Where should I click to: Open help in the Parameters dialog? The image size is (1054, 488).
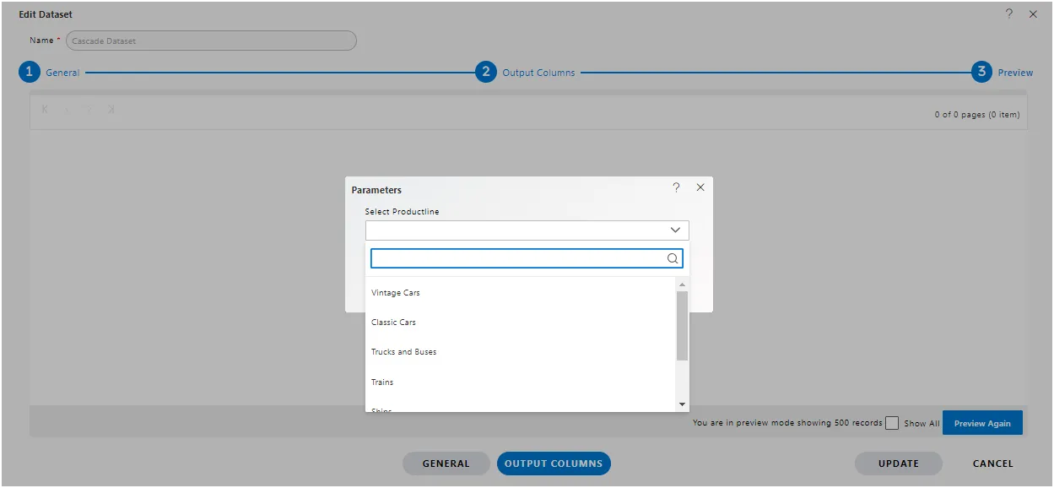[676, 187]
